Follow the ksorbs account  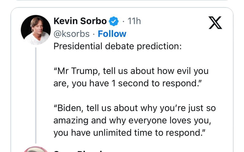click(x=112, y=34)
